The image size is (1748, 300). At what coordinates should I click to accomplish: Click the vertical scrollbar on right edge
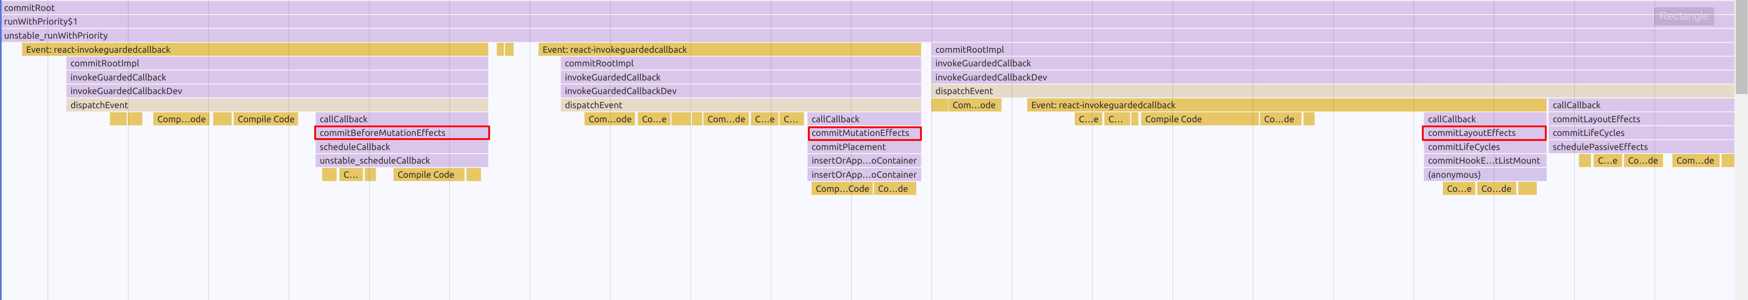click(1741, 47)
